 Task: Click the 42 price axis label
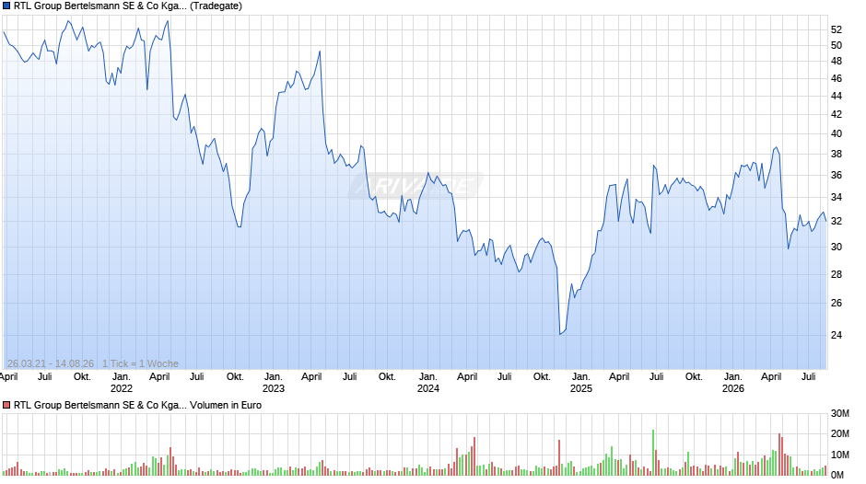point(837,114)
